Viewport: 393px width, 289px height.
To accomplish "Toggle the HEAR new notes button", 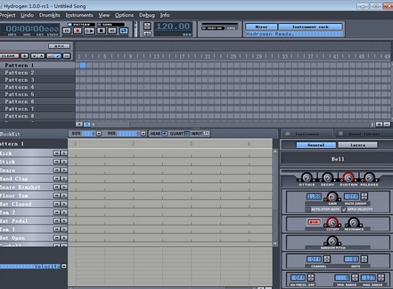I will (165, 133).
